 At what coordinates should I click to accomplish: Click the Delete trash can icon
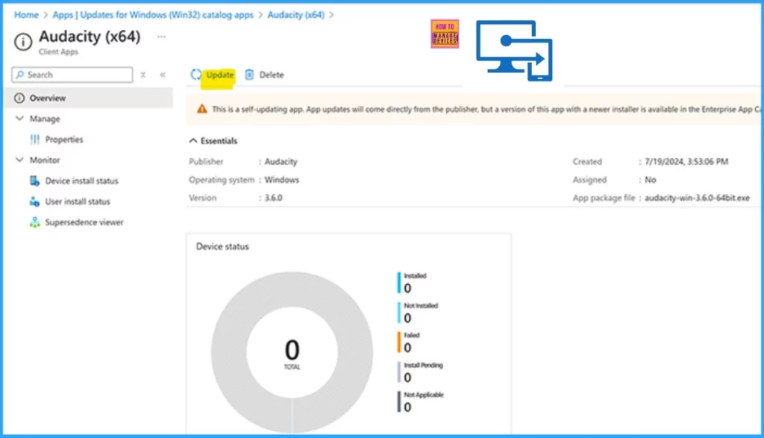click(x=249, y=75)
